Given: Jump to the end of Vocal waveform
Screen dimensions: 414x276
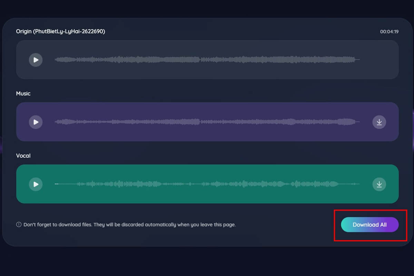Looking at the screenshot, I should 359,184.
